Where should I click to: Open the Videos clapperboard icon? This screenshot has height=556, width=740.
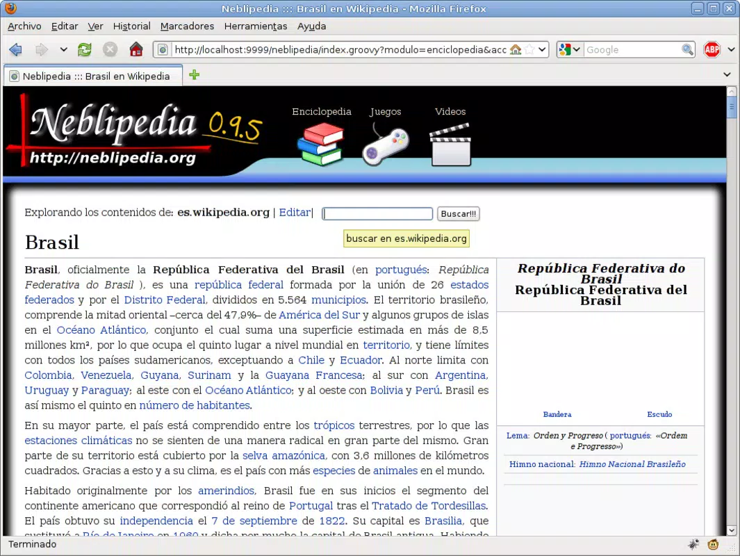pos(450,145)
